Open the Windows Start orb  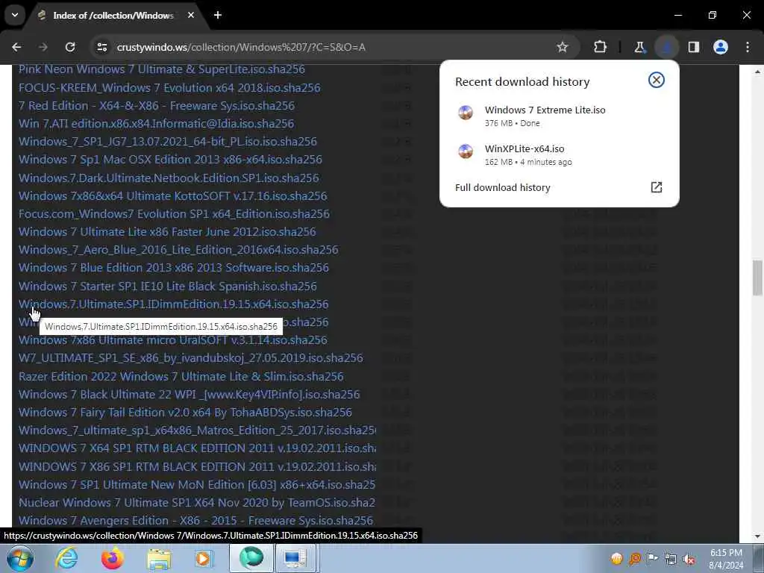pos(20,558)
